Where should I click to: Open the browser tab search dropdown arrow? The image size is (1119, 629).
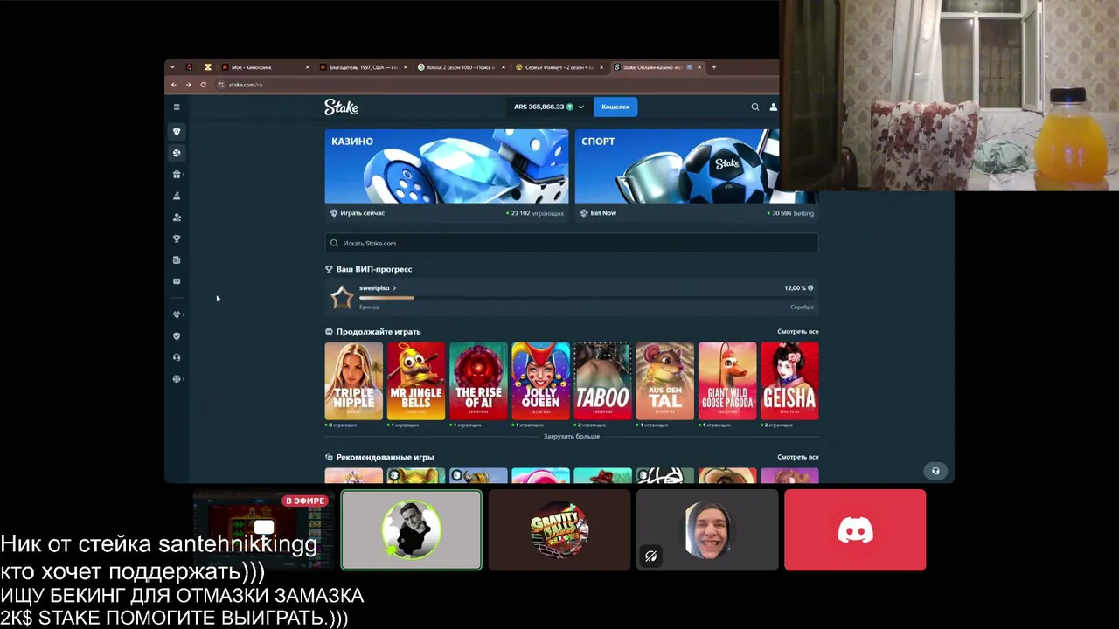172,67
